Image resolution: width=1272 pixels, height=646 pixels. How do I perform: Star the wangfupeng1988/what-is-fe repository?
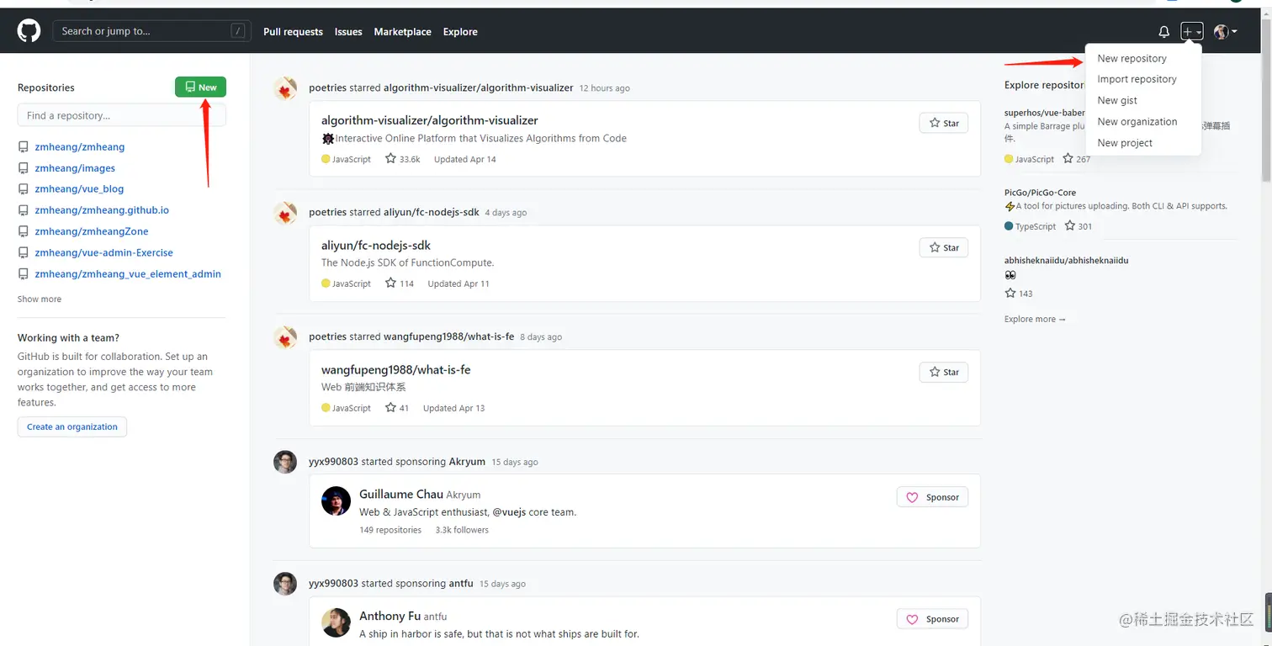(943, 372)
